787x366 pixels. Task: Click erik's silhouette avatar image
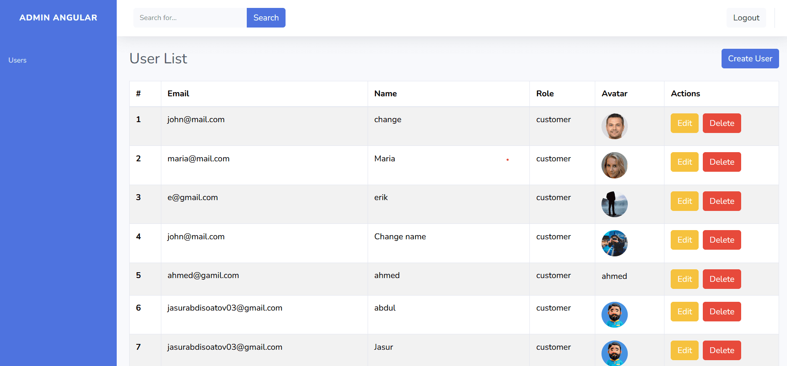[x=614, y=204]
